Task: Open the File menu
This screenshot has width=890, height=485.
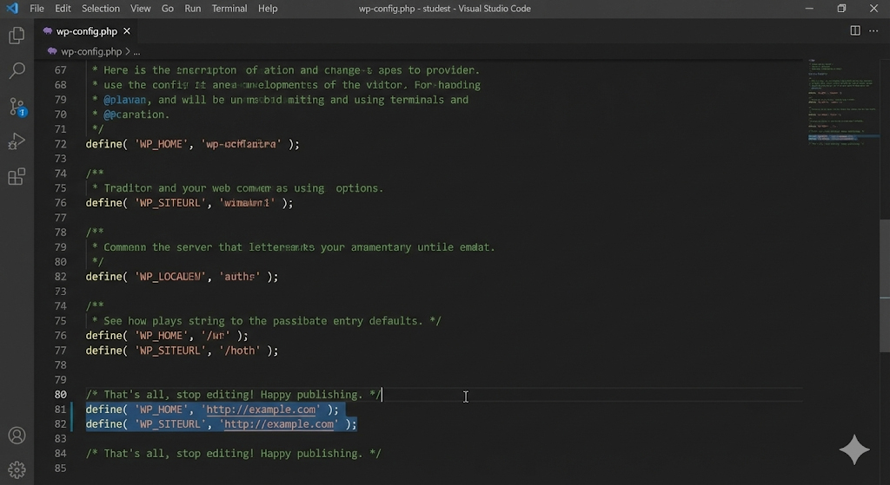Action: coord(37,9)
